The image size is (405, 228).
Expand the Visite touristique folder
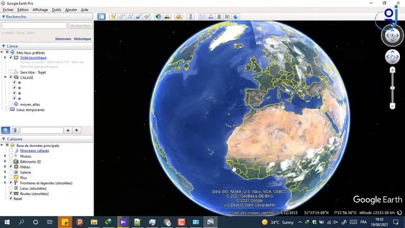point(5,58)
